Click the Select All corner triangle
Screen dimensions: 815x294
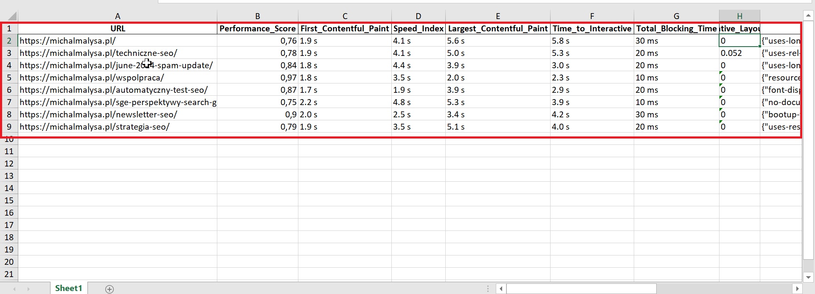12,17
